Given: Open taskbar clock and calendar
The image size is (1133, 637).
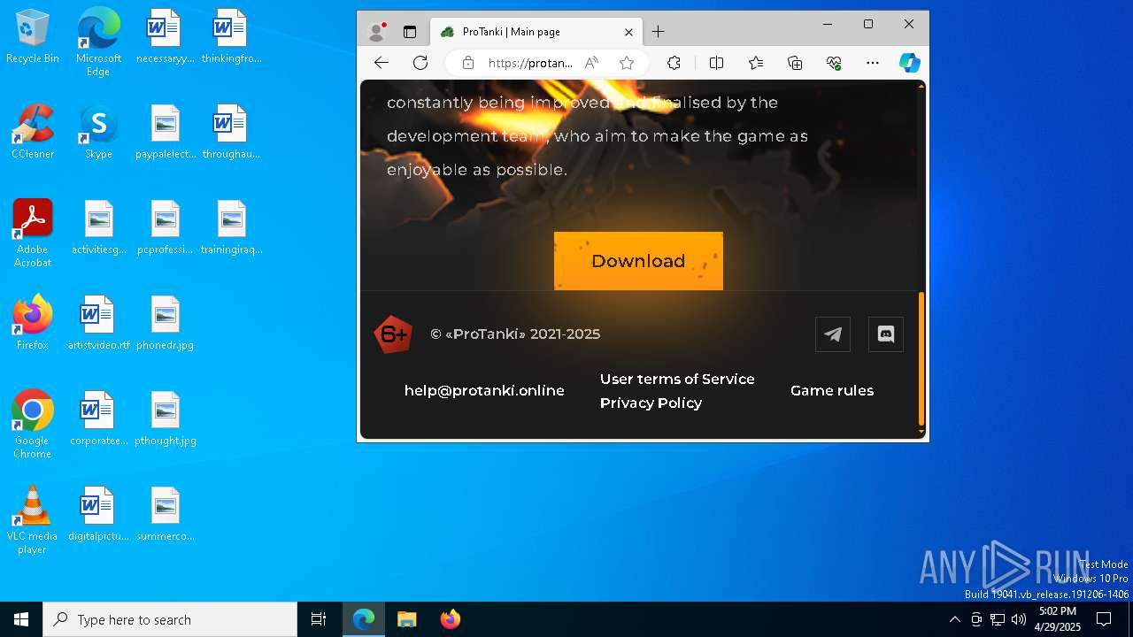Looking at the screenshot, I should pyautogui.click(x=1058, y=619).
